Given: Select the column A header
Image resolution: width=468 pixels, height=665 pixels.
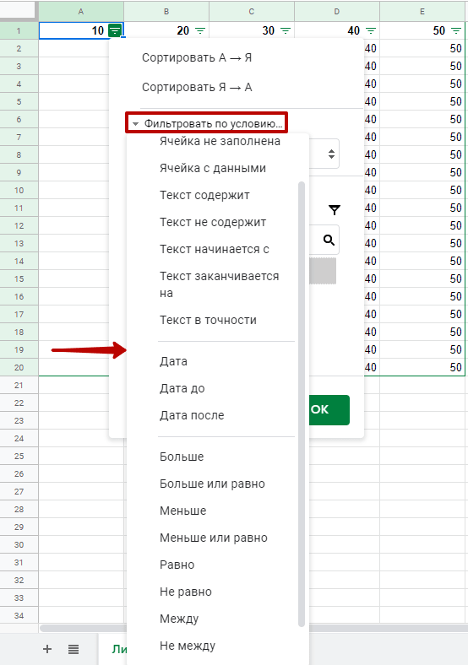Looking at the screenshot, I should (x=81, y=12).
